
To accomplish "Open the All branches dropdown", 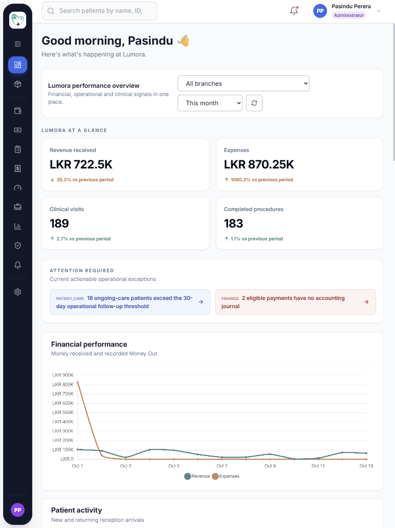I will click(243, 84).
